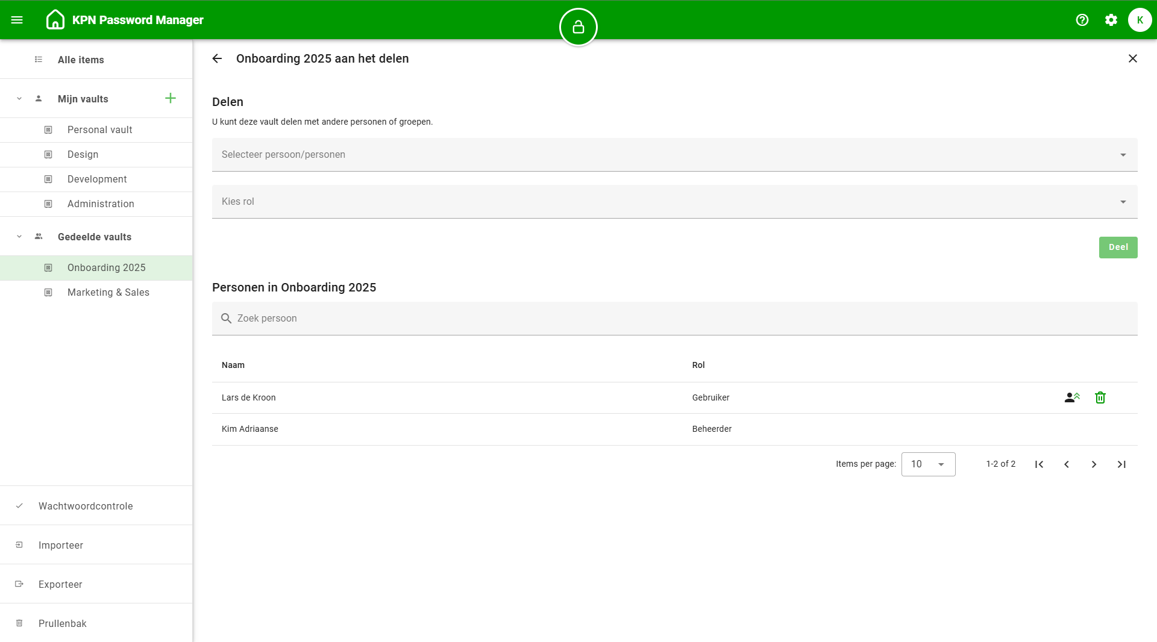This screenshot has width=1157, height=642.
Task: Open the Marketing & Sales vault
Action: point(108,292)
